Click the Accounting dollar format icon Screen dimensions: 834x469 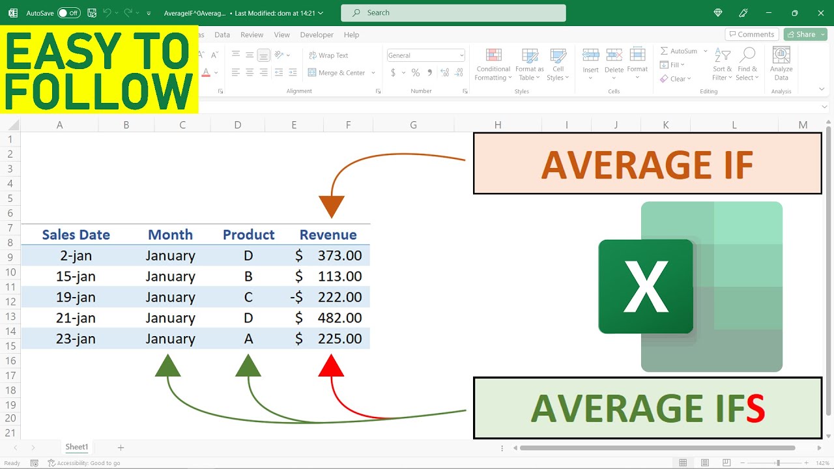[393, 73]
